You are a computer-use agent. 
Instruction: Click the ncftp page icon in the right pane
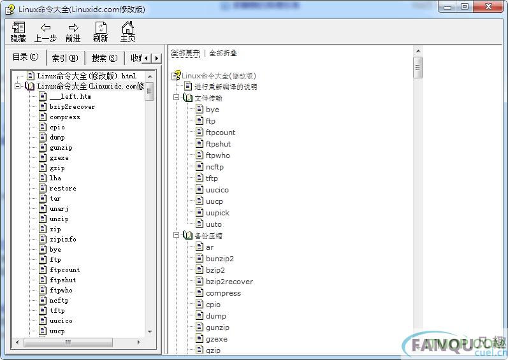pos(200,167)
